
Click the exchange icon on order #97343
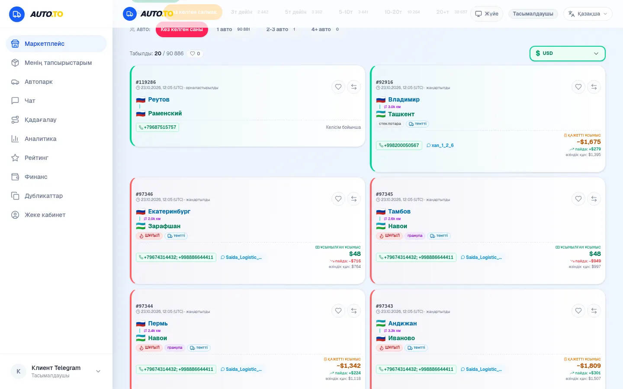594,311
